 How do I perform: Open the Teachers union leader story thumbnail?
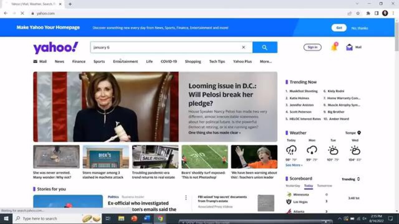254,156
